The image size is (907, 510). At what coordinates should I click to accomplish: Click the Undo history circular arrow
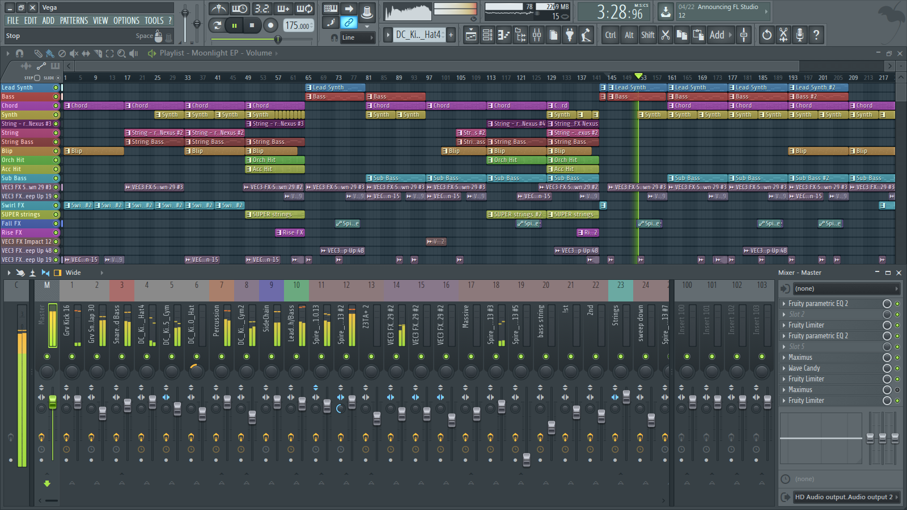tap(766, 35)
